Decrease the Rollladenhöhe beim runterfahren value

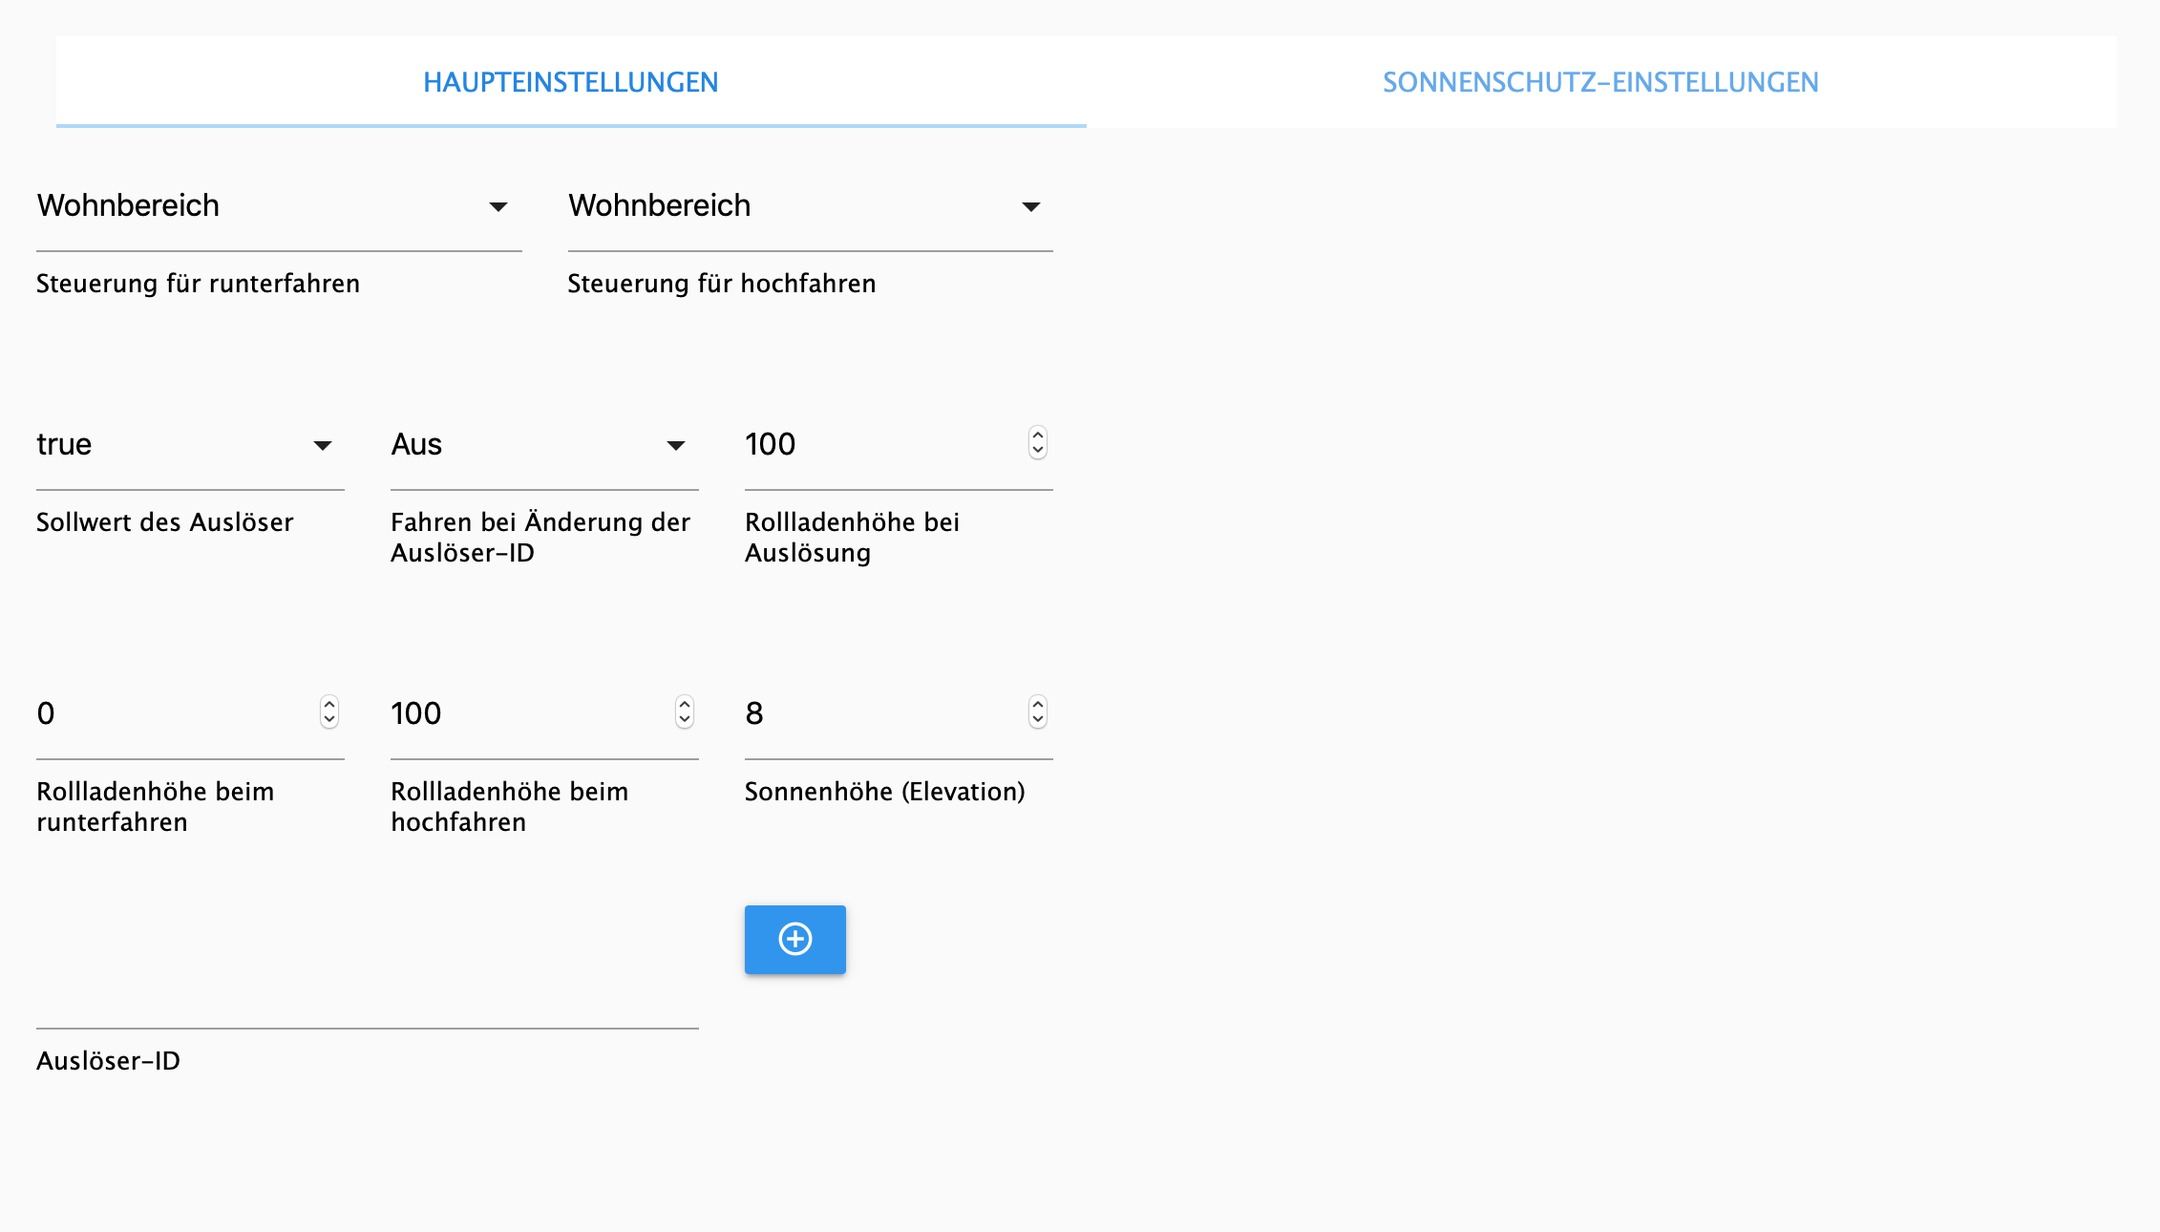click(329, 720)
